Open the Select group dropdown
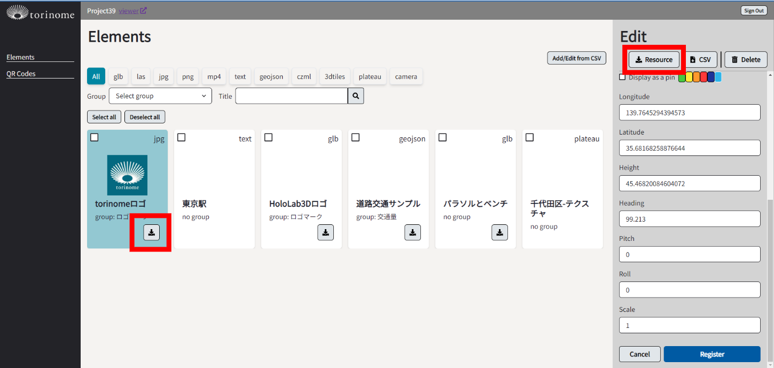Viewport: 774px width, 368px height. [x=160, y=96]
